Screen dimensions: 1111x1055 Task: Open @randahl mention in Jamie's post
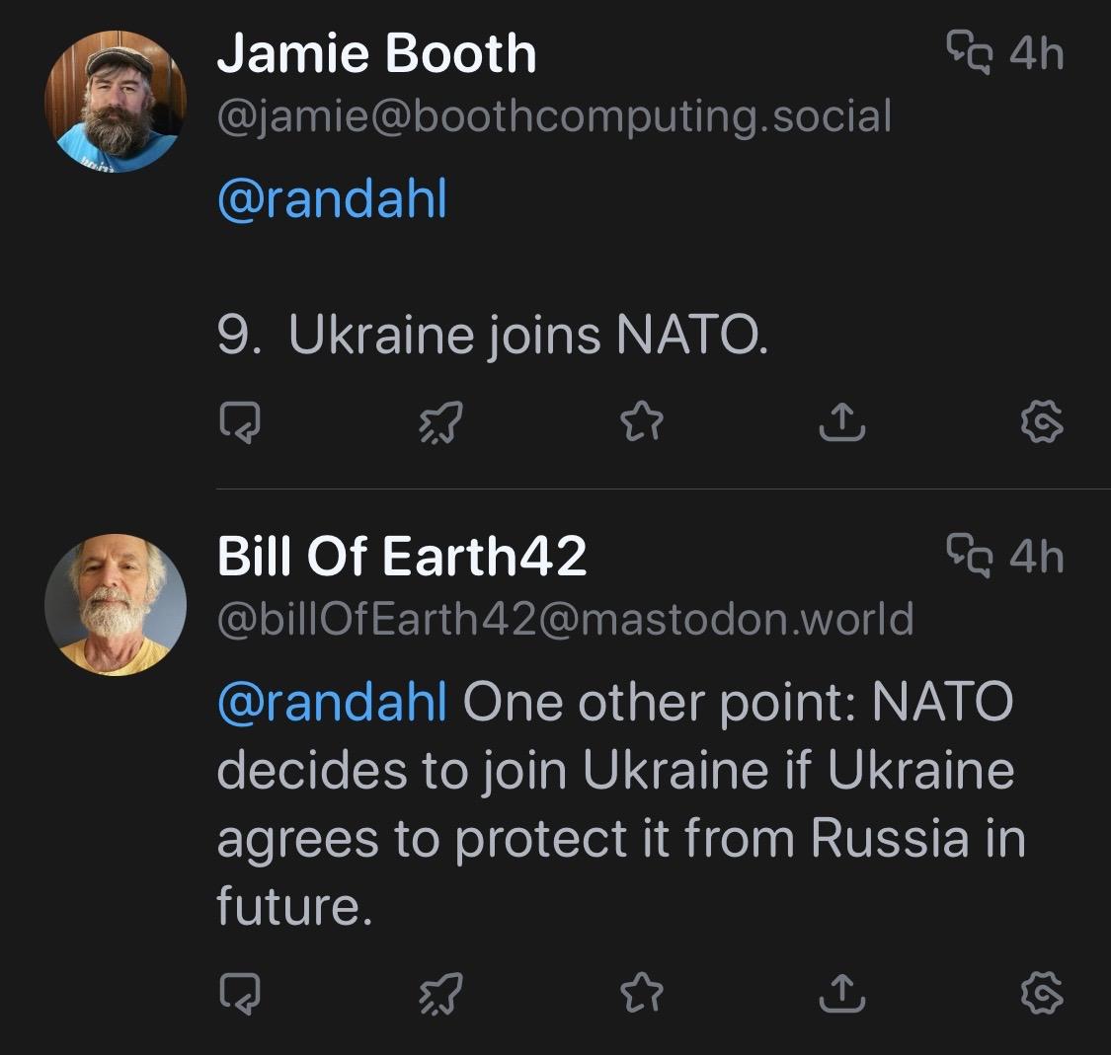pos(332,199)
